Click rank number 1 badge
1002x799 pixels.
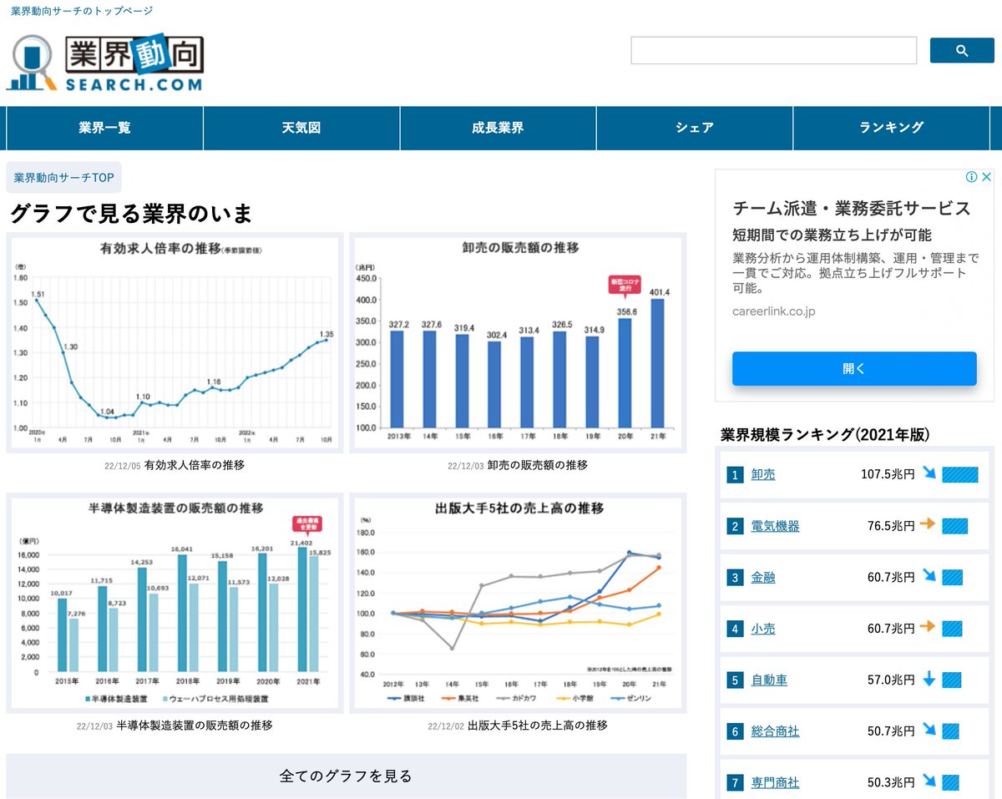pos(735,475)
